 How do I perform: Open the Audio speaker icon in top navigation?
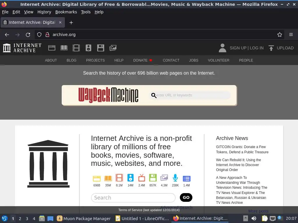(x=88, y=48)
